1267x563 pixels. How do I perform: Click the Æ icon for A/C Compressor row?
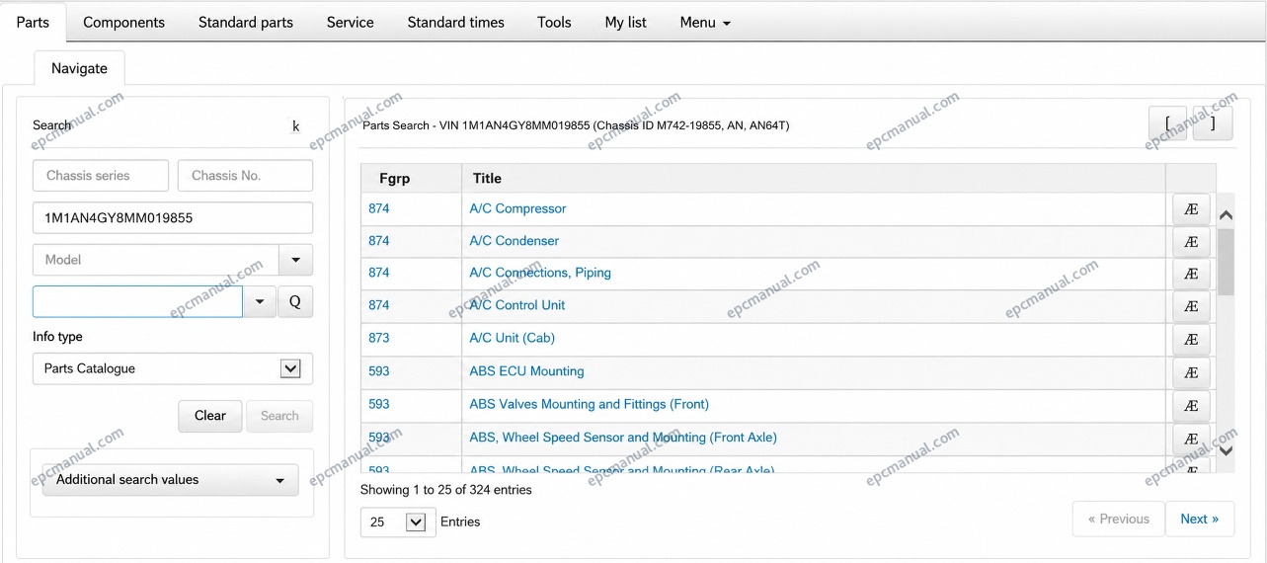pyautogui.click(x=1191, y=209)
